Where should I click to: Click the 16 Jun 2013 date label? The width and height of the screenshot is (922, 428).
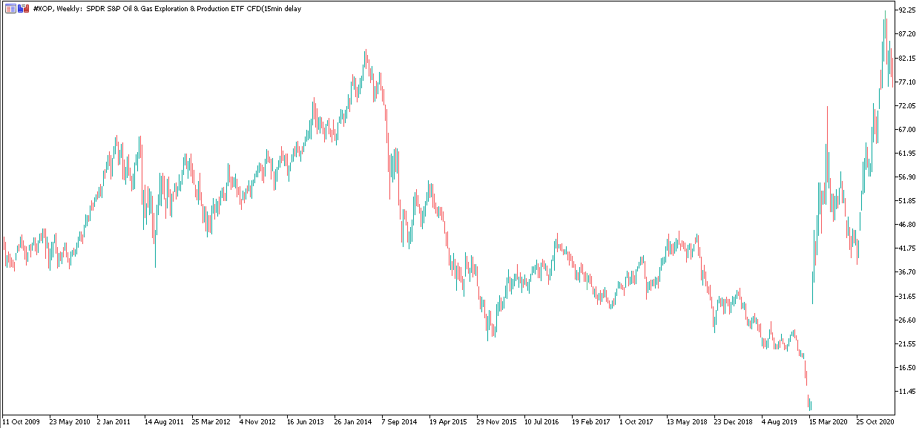[x=306, y=421]
